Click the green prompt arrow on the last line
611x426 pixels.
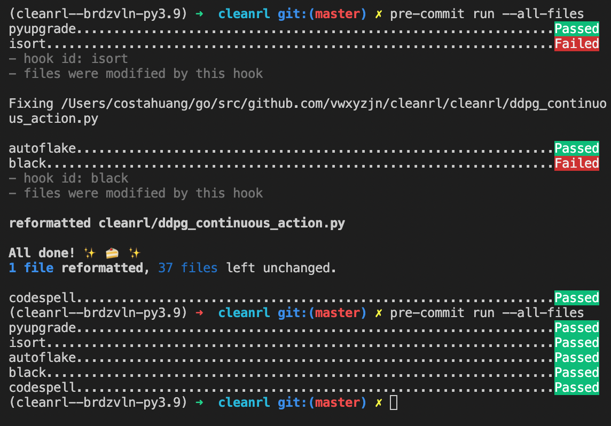(x=200, y=403)
